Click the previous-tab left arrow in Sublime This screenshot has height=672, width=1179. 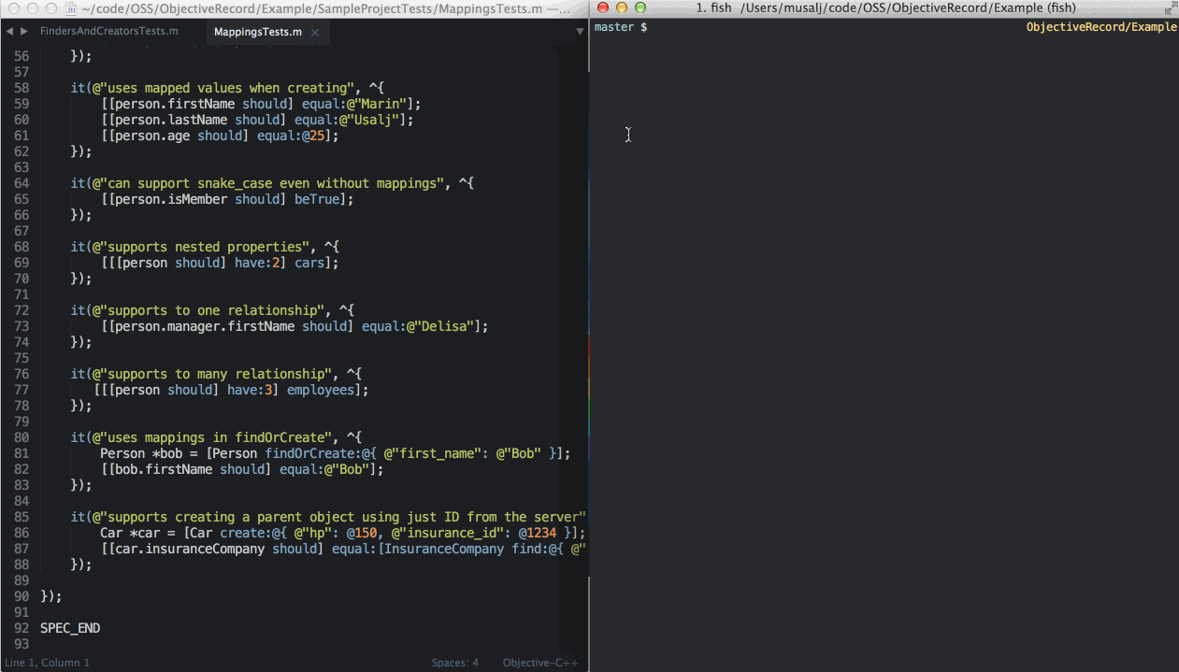pyautogui.click(x=9, y=31)
